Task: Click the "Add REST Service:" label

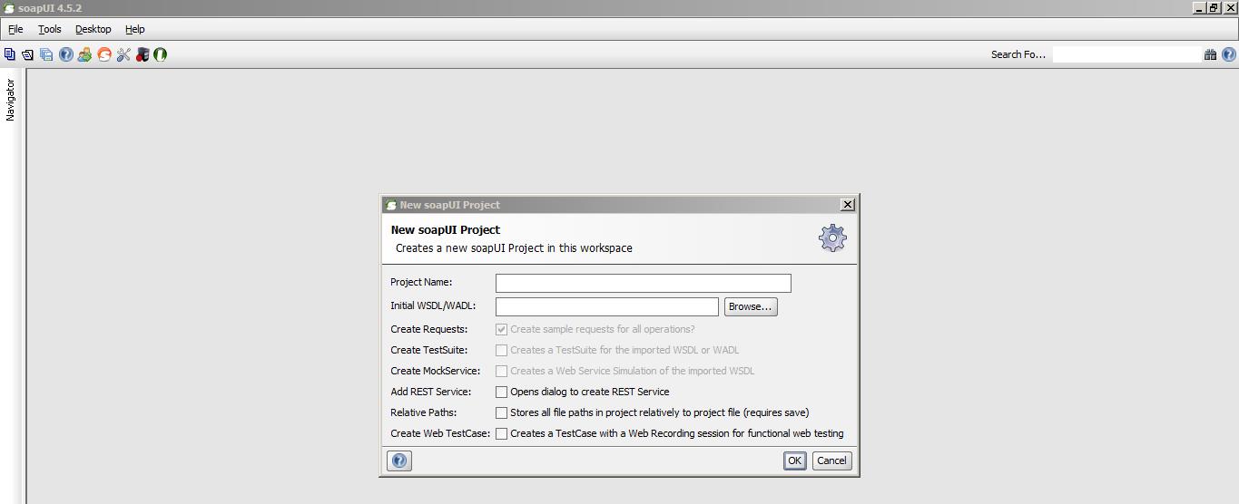Action: 431,392
